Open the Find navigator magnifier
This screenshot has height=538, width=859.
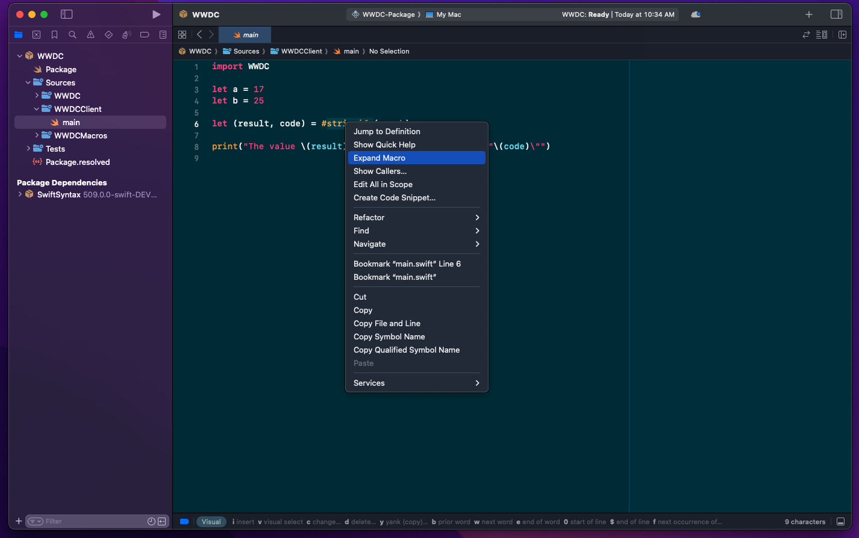click(72, 35)
